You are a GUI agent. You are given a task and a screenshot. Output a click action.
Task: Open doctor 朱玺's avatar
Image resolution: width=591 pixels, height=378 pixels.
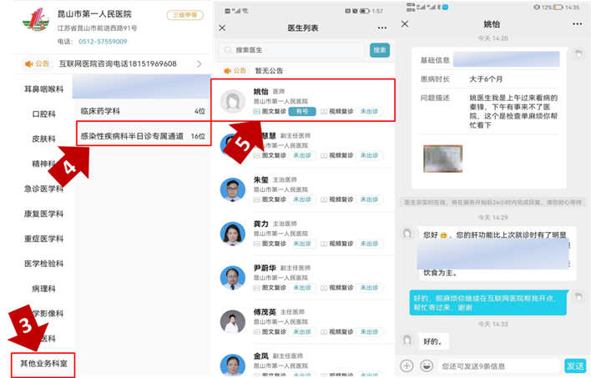[233, 189]
